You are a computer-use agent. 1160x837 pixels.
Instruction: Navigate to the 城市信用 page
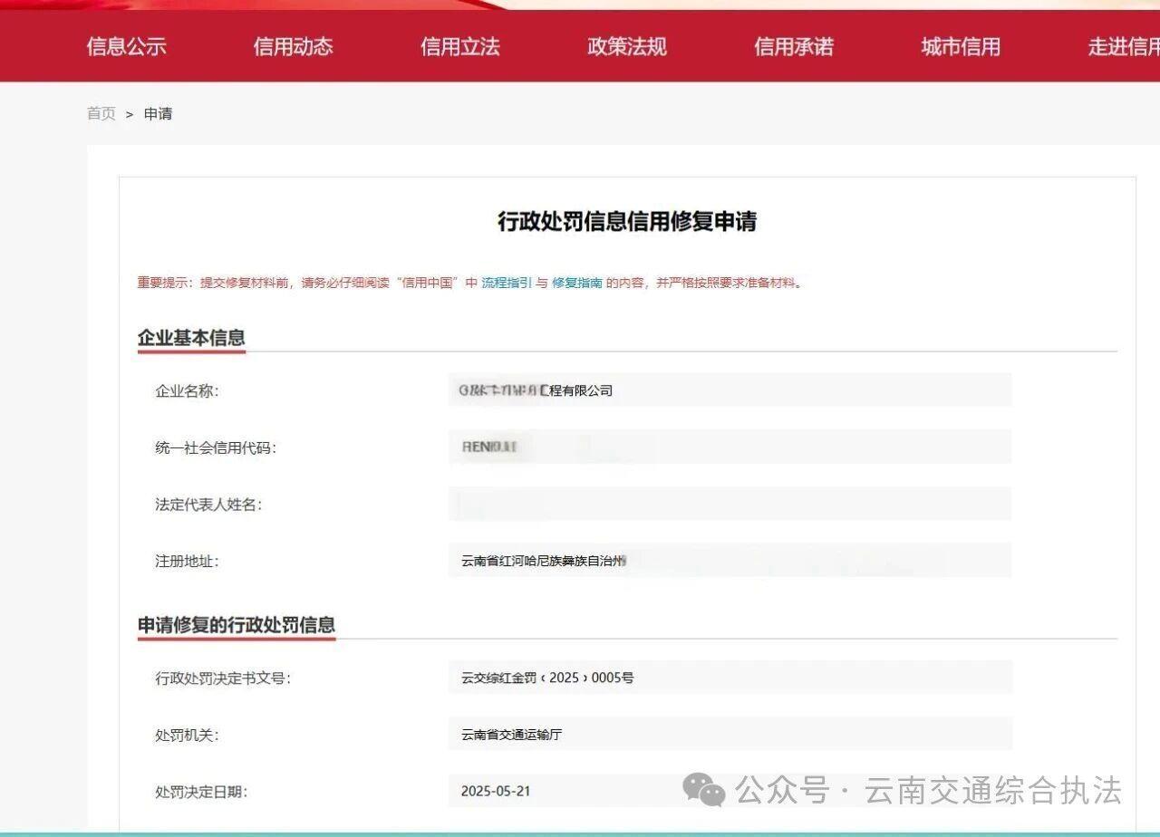960,47
